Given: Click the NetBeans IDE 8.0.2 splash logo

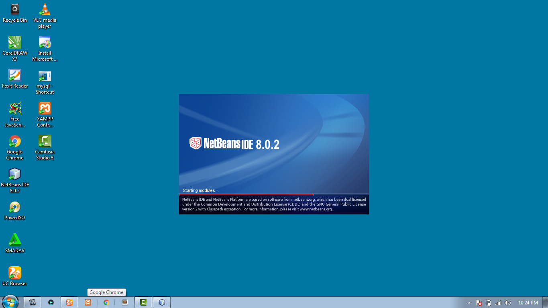Looking at the screenshot, I should coord(234,144).
